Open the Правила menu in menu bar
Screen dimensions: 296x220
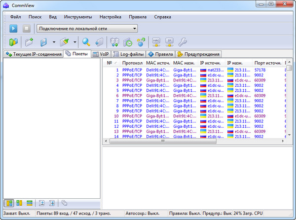137,17
